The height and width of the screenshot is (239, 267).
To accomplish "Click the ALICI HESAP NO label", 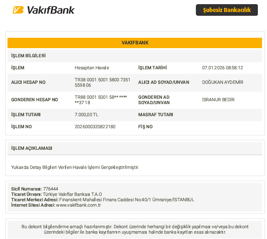I will coord(28,82).
